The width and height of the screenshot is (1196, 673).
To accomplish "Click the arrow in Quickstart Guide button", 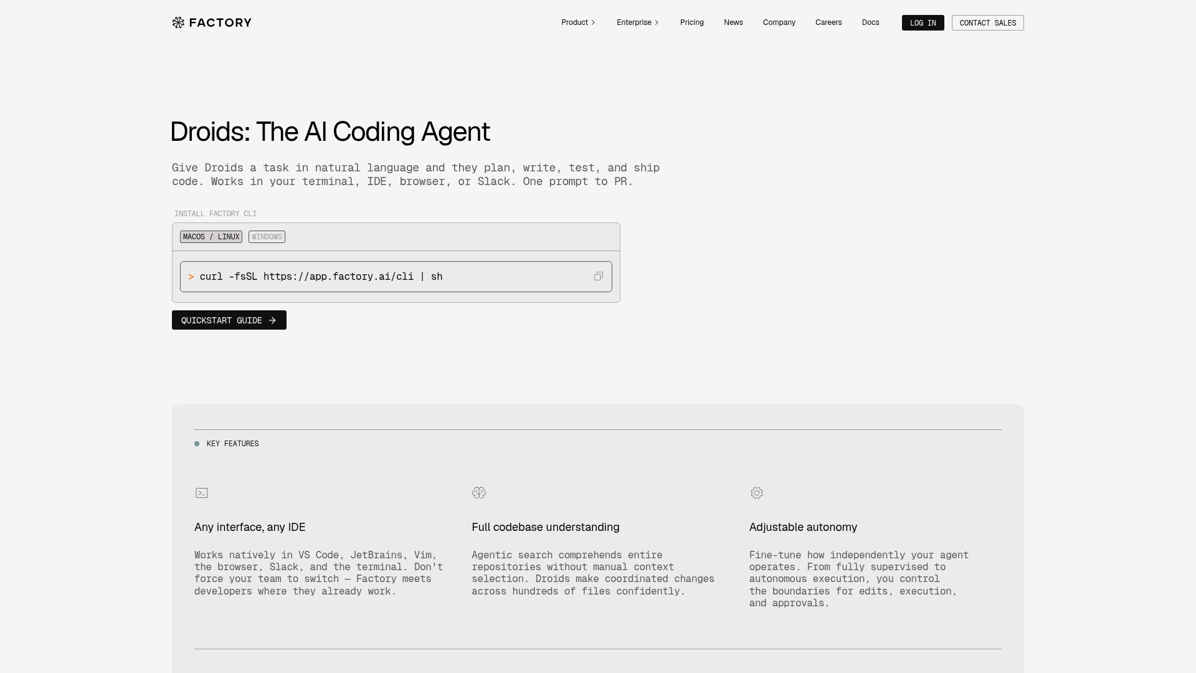I will [x=272, y=320].
